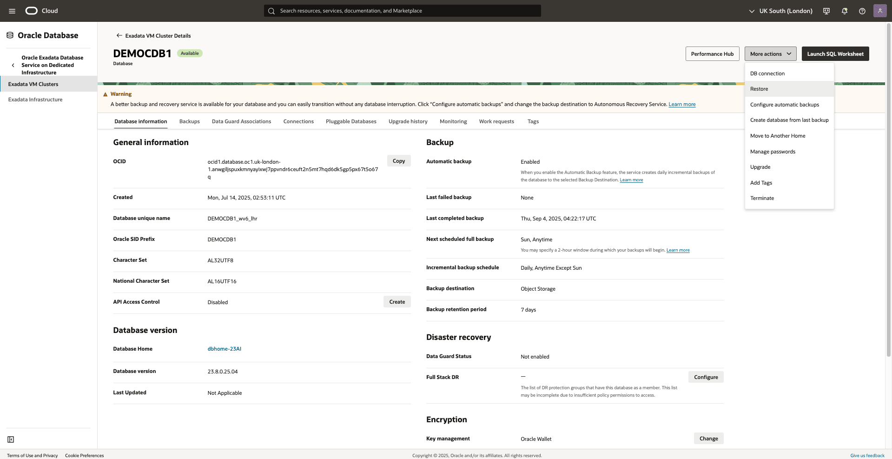The width and height of the screenshot is (892, 459).
Task: Open the hamburger navigation menu
Action: click(x=12, y=11)
